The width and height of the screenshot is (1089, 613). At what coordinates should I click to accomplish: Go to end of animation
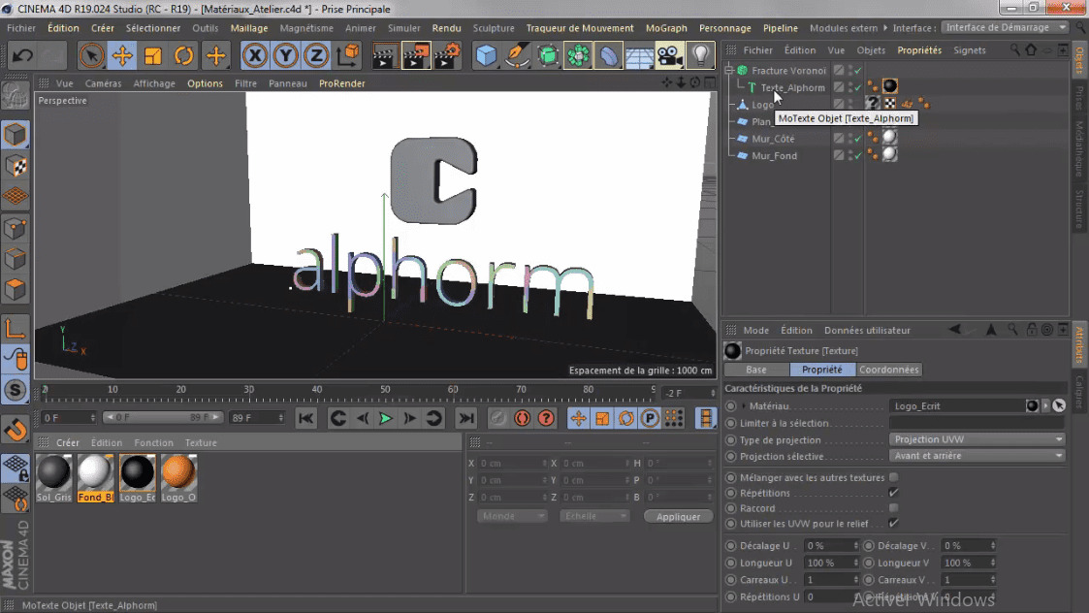point(466,418)
